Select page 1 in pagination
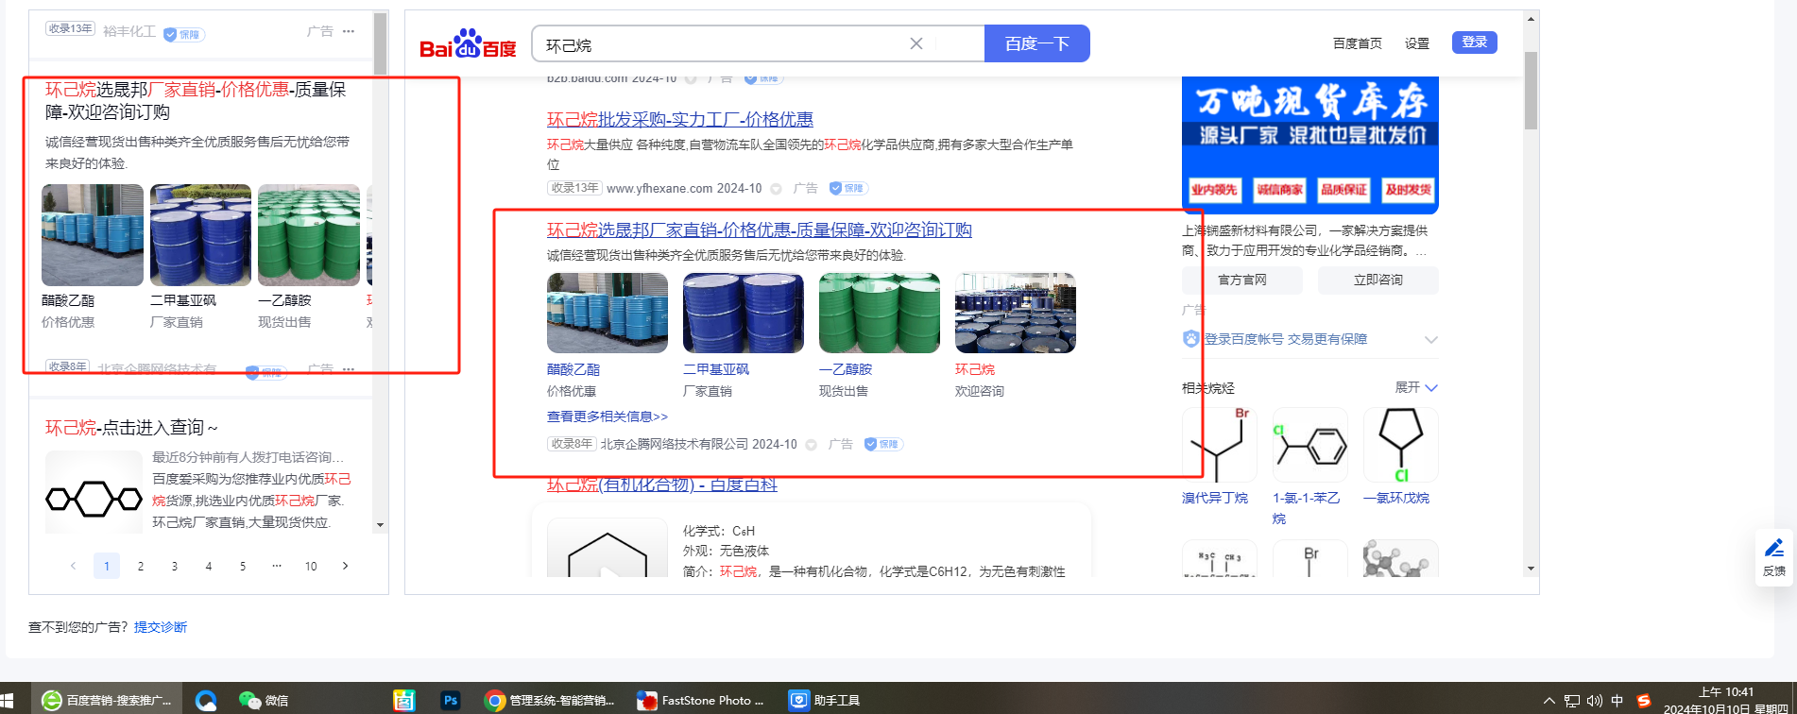The height and width of the screenshot is (714, 1797). click(107, 566)
